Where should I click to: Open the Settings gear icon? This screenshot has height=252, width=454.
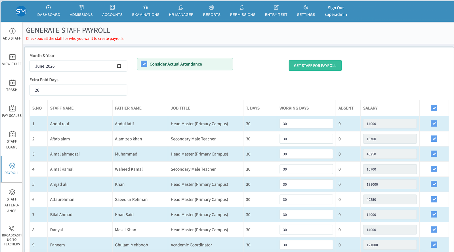click(306, 7)
